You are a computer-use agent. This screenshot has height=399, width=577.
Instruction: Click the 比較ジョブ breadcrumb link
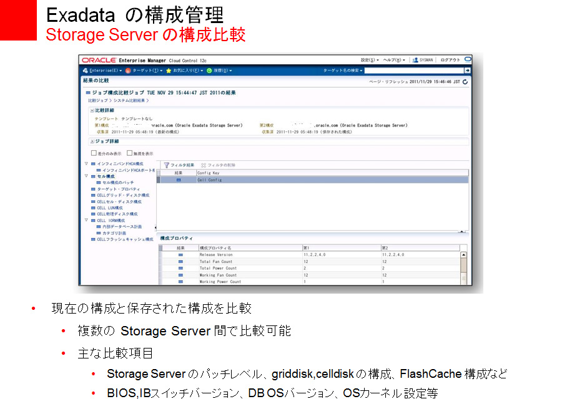click(x=97, y=100)
